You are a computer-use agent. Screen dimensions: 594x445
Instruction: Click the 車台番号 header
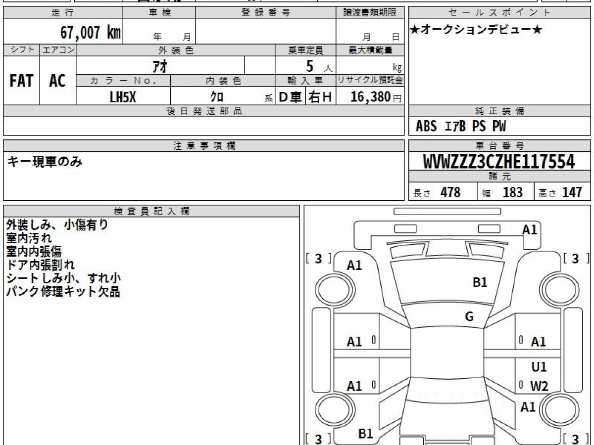point(500,145)
